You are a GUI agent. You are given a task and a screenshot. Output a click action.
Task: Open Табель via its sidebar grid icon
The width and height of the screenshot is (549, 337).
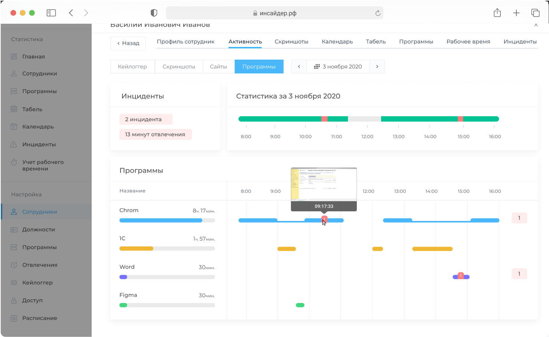click(14, 109)
